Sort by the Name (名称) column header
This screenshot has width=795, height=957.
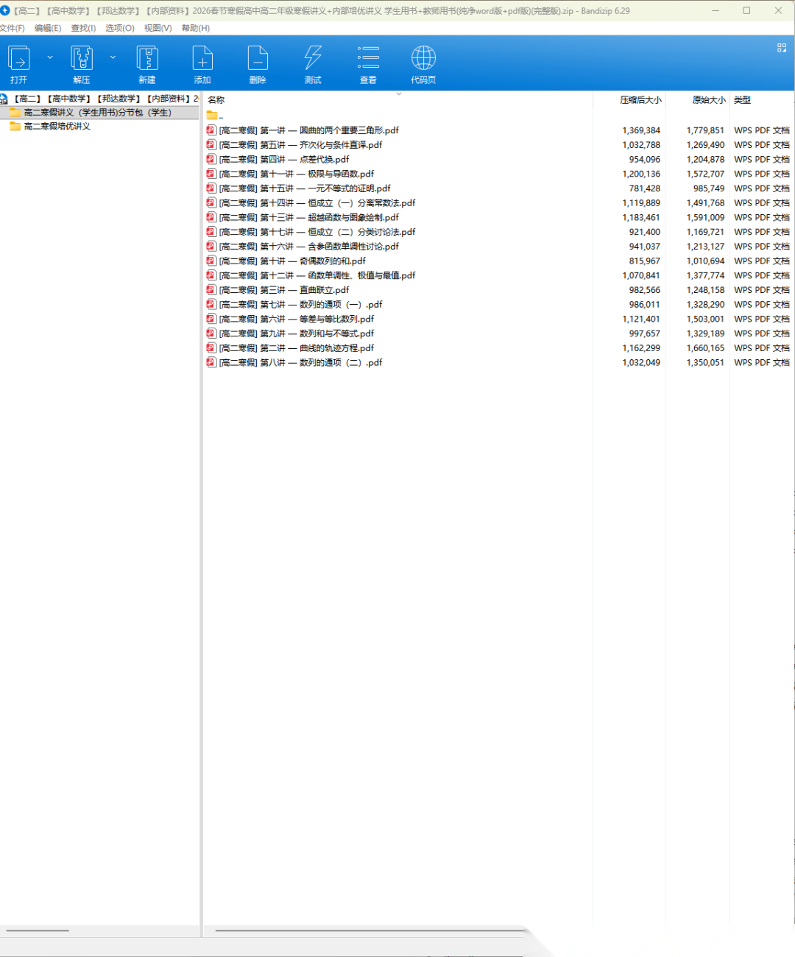click(x=216, y=100)
